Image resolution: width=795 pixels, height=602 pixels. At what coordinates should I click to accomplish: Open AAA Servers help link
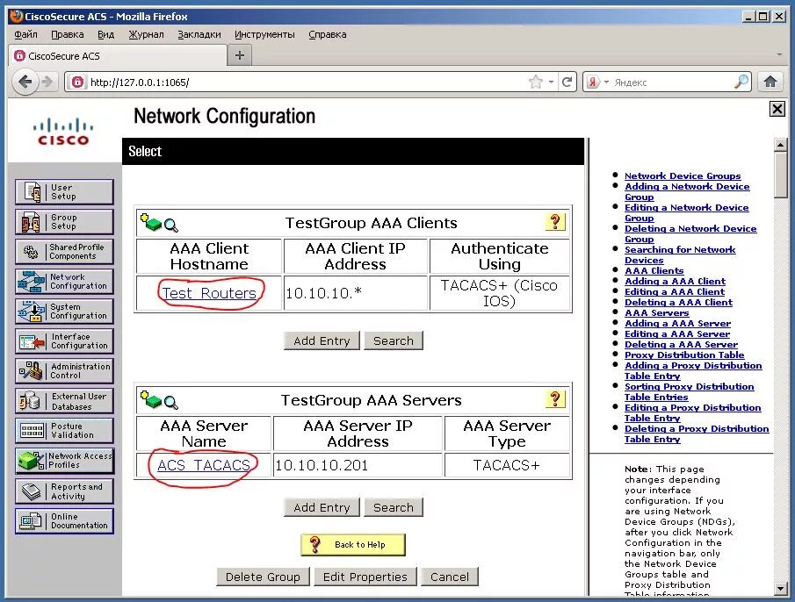click(x=656, y=313)
